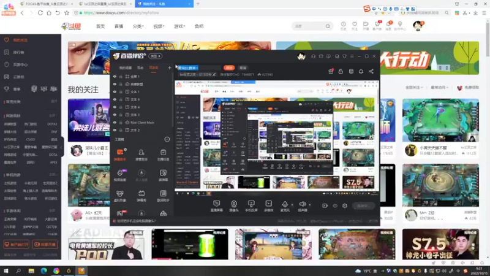The image size is (490, 276).
Task: Open gift box icon in streaming tool
Action: pos(331,71)
